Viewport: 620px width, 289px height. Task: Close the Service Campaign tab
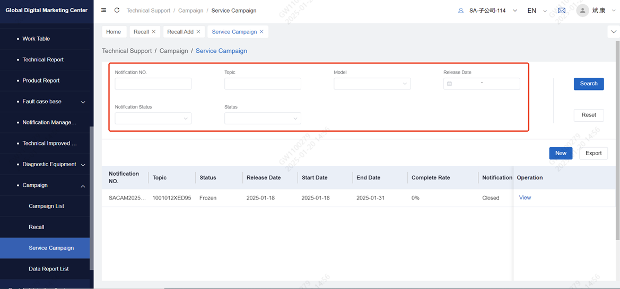pyautogui.click(x=261, y=32)
